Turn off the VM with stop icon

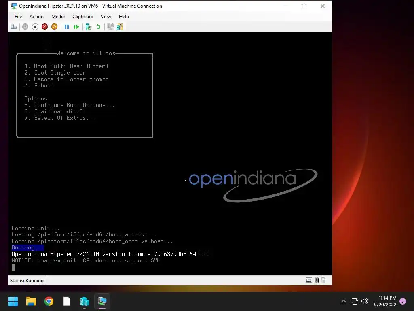pos(35,27)
